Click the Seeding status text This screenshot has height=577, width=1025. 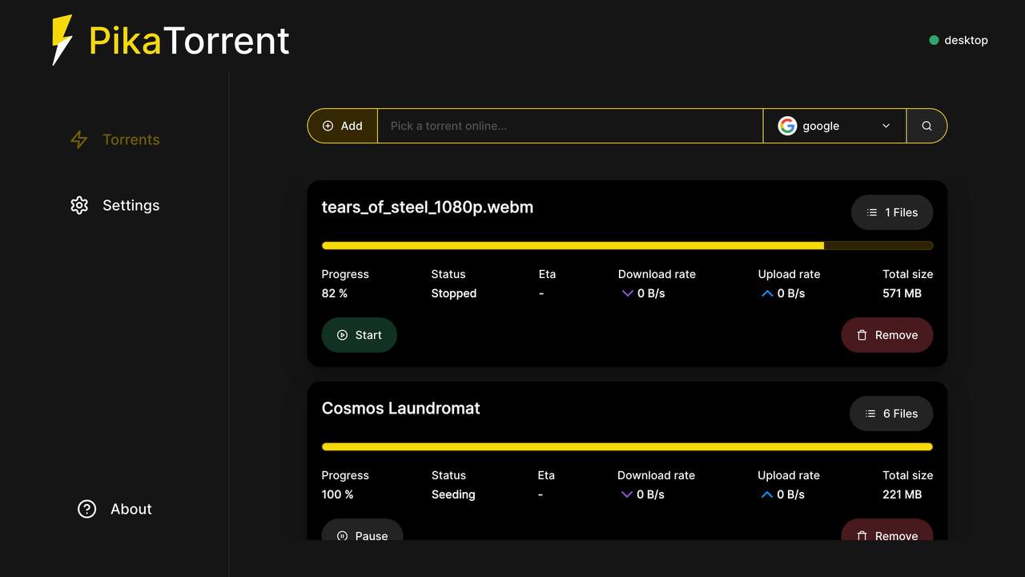point(453,494)
